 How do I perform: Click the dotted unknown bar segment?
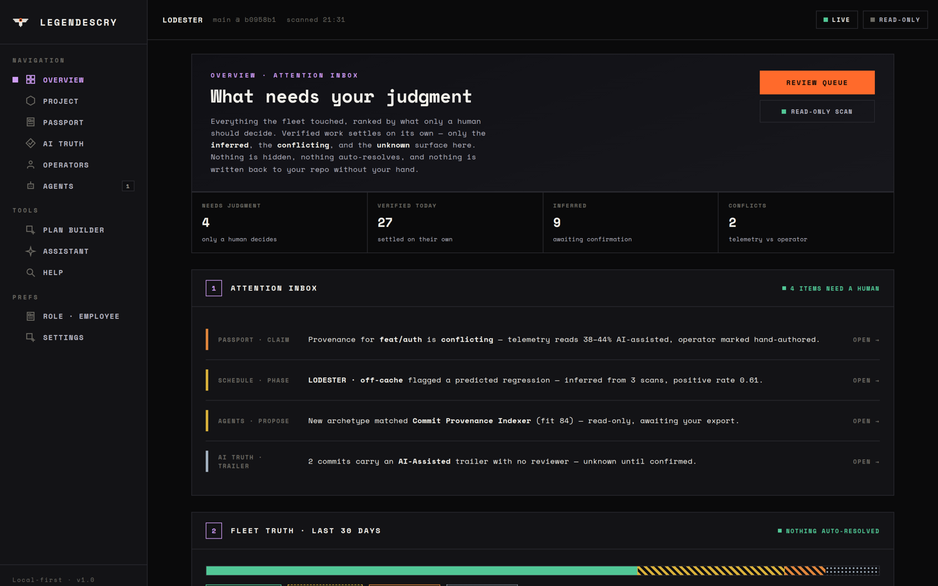pyautogui.click(x=852, y=570)
